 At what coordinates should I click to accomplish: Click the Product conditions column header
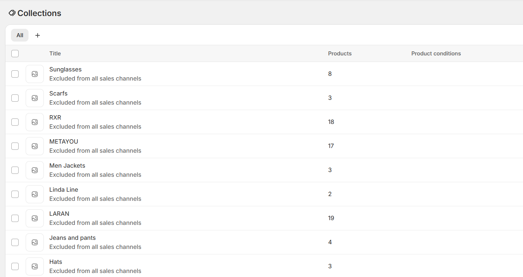pyautogui.click(x=436, y=54)
